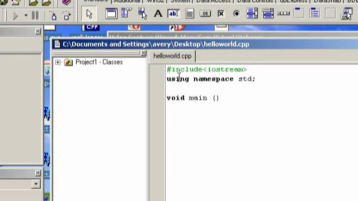The width and height of the screenshot is (358, 201).
Task: Close the class browser panel in the helloworld.cpp window
Action: tap(143, 53)
